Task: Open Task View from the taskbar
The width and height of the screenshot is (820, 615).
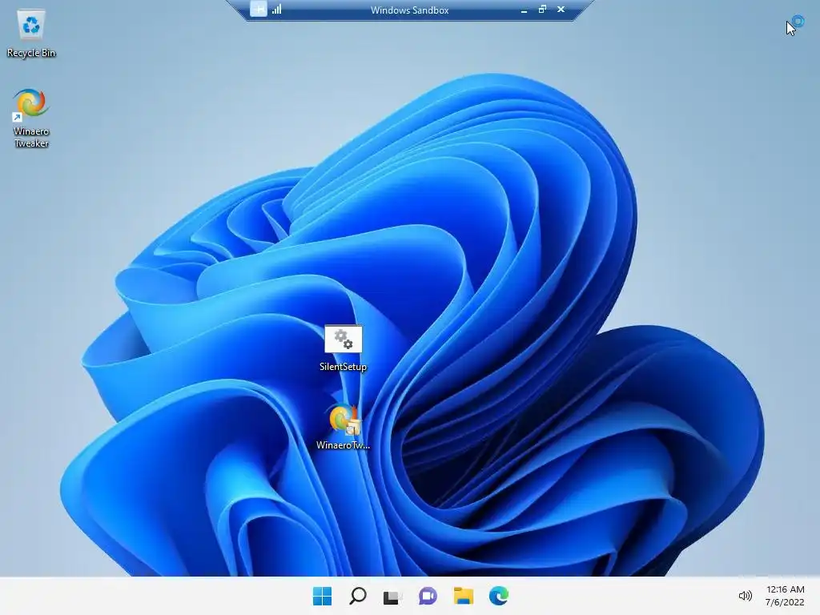Action: pos(392,596)
